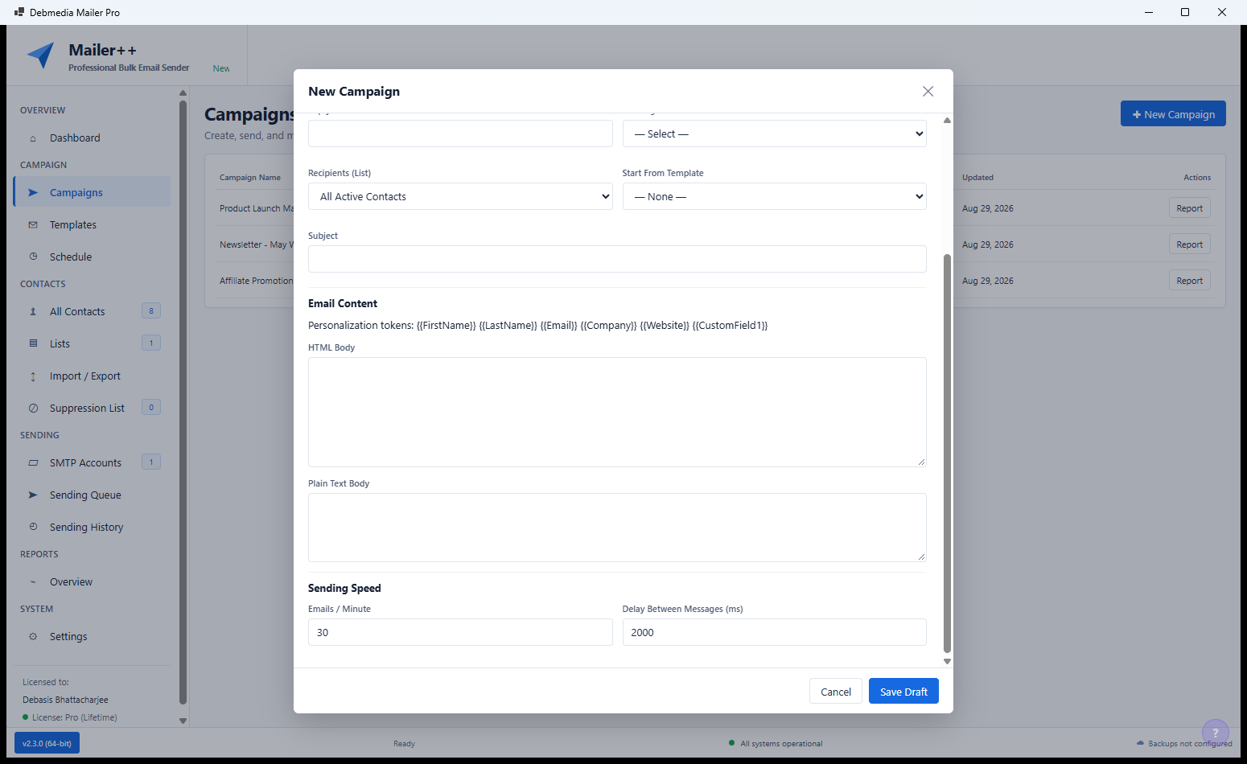This screenshot has height=764, width=1247.
Task: Click the Templates envelope icon
Action: click(x=33, y=225)
